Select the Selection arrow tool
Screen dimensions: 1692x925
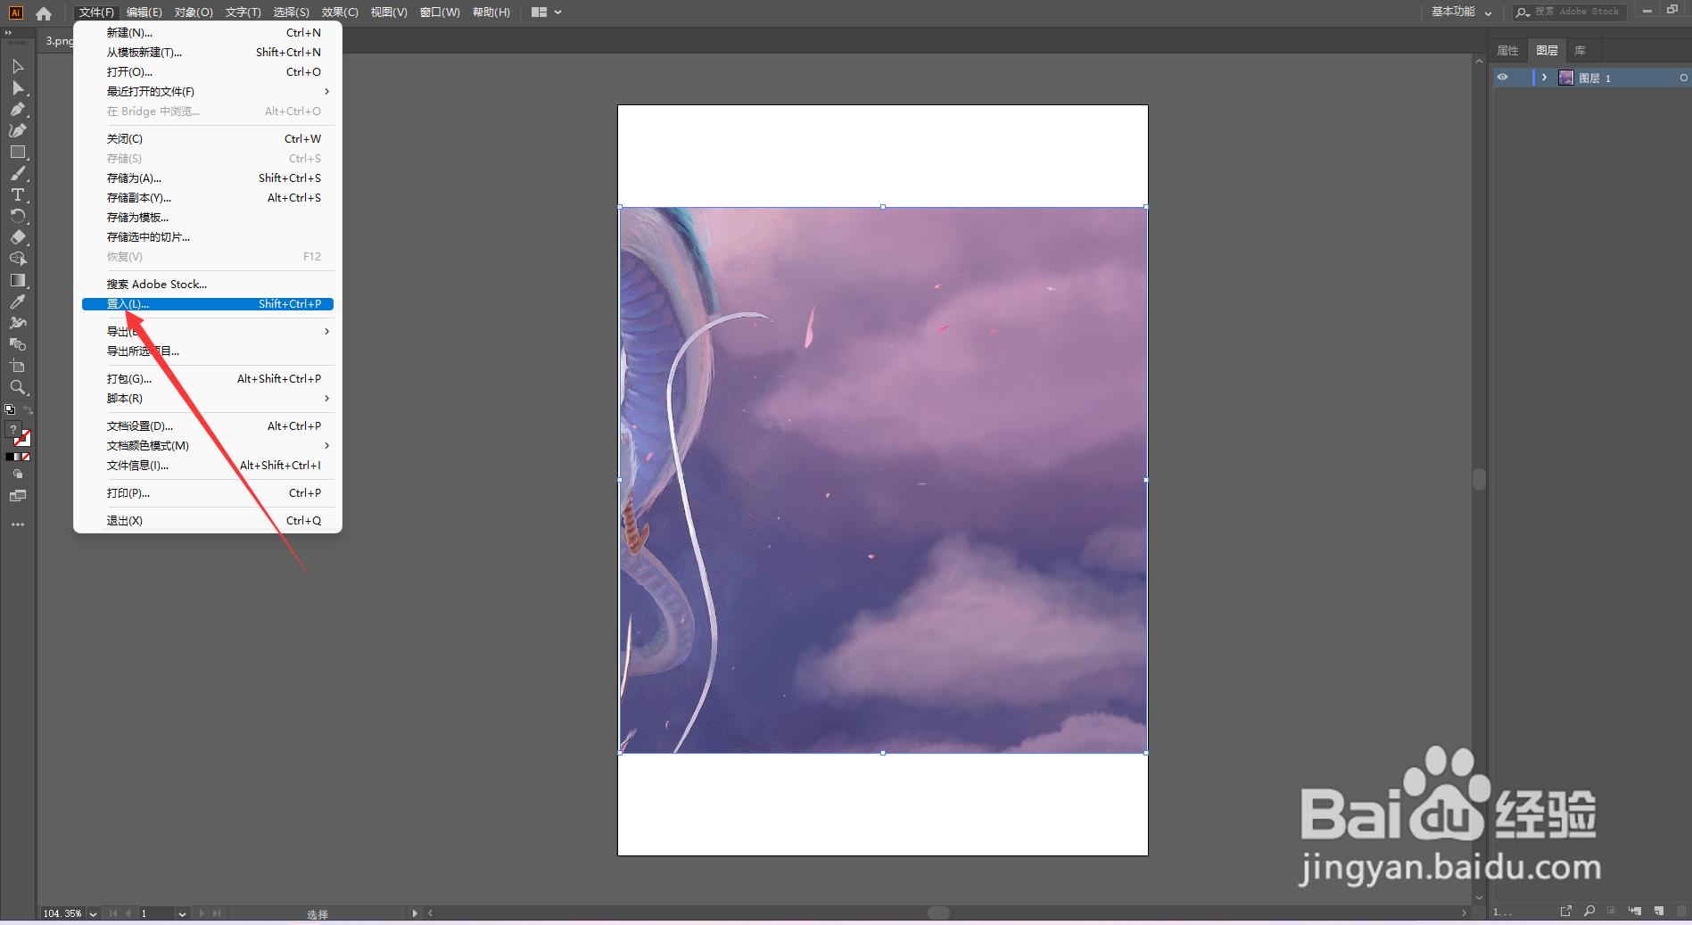click(18, 67)
